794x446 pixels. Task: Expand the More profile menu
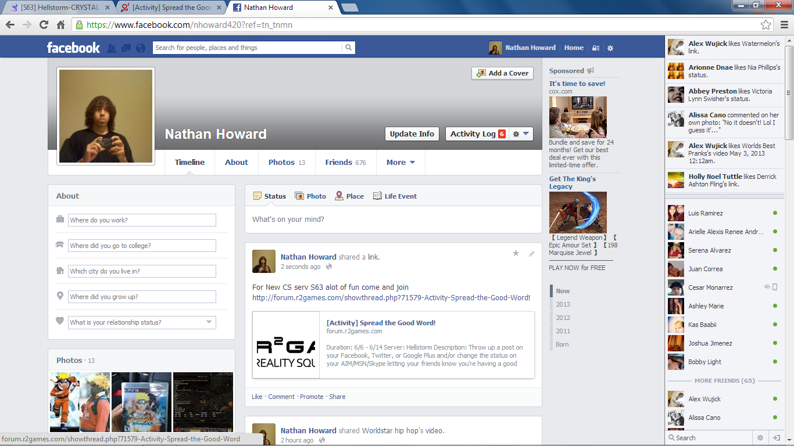pos(400,163)
